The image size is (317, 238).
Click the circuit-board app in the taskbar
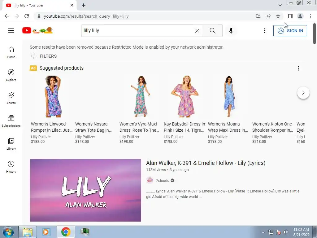point(85,232)
